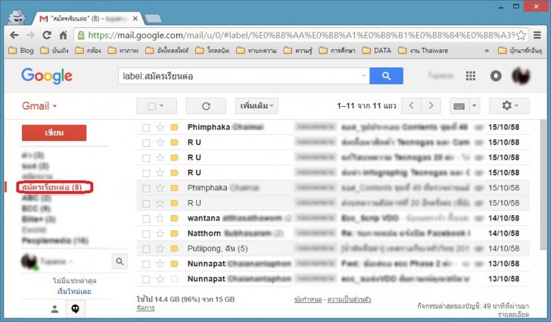Click importance marker on Natthorn email
Image resolution: width=551 pixels, height=322 pixels.
click(x=174, y=233)
